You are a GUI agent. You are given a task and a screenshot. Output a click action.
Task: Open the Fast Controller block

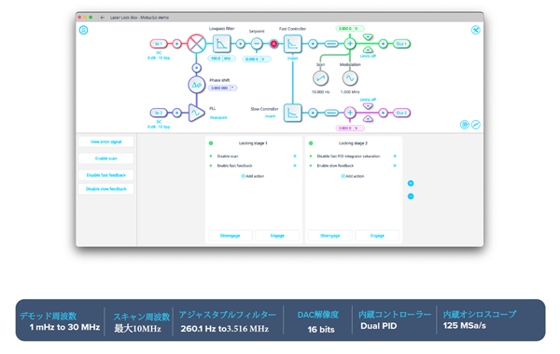click(292, 44)
